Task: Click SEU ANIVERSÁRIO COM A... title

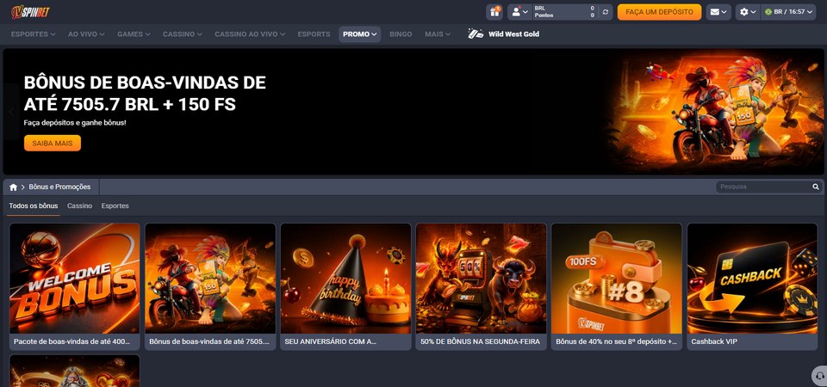Action: 331,341
